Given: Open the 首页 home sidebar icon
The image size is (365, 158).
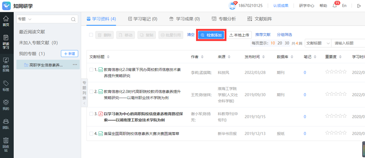Looking at the screenshot, I should coord(6,21).
